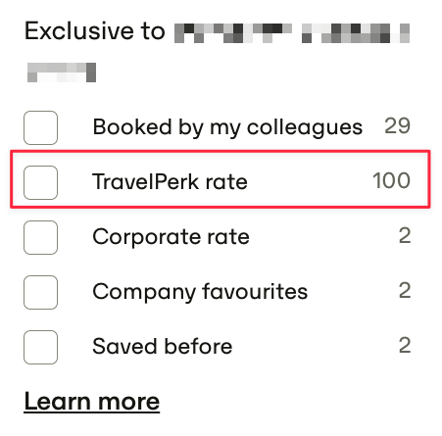Open the Learn more link
Image resolution: width=442 pixels, height=436 pixels.
click(92, 402)
